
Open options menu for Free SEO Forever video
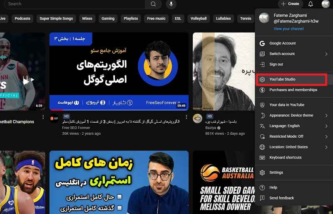186,117
